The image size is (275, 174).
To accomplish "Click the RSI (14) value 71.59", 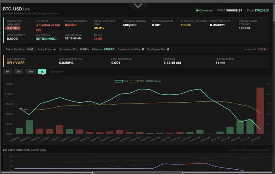I will (98, 39).
